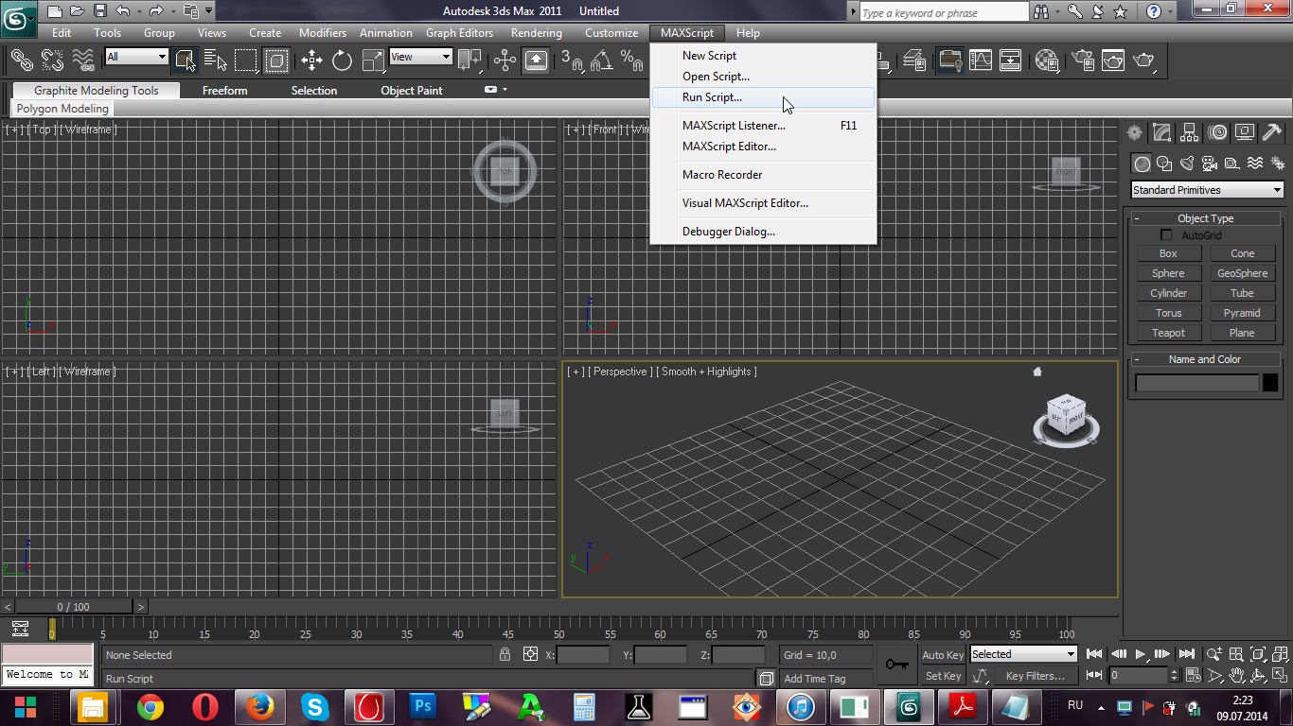Toggle the selection lock icon

pos(505,654)
